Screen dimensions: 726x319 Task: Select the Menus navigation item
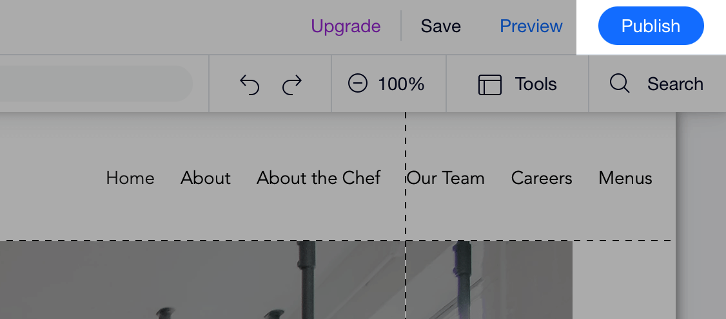[625, 178]
